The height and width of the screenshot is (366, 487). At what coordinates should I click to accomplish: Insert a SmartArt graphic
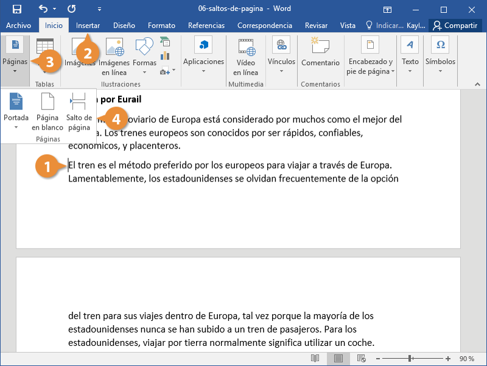(x=165, y=41)
